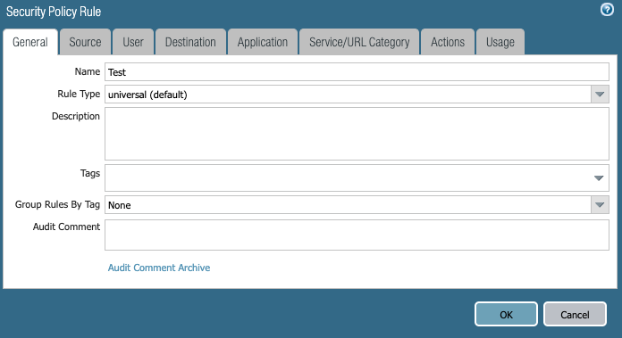This screenshot has height=338, width=622.
Task: Open the Group Rules By Tag dropdown arrow
Action: point(600,205)
